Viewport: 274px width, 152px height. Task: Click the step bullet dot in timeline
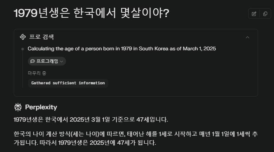[x=22, y=48]
